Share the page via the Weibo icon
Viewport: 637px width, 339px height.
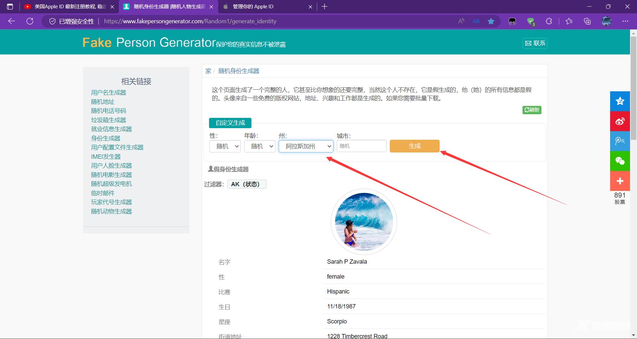point(620,121)
